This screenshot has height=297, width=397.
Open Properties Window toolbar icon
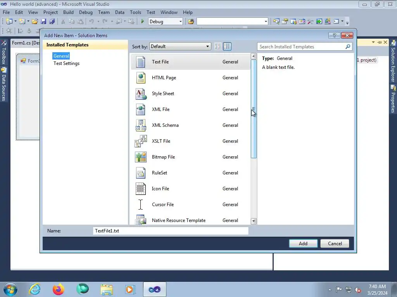tap(285, 22)
